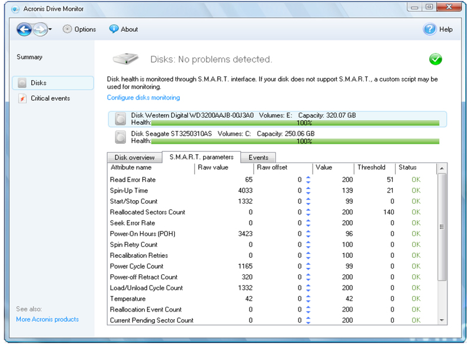The image size is (471, 345).
Task: Switch to the Disk overview tab
Action: coord(135,158)
